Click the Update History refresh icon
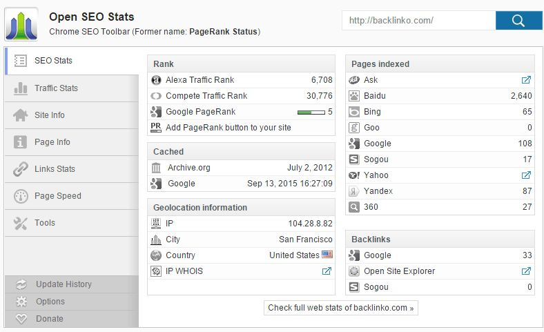The width and height of the screenshot is (544, 332). tap(21, 284)
